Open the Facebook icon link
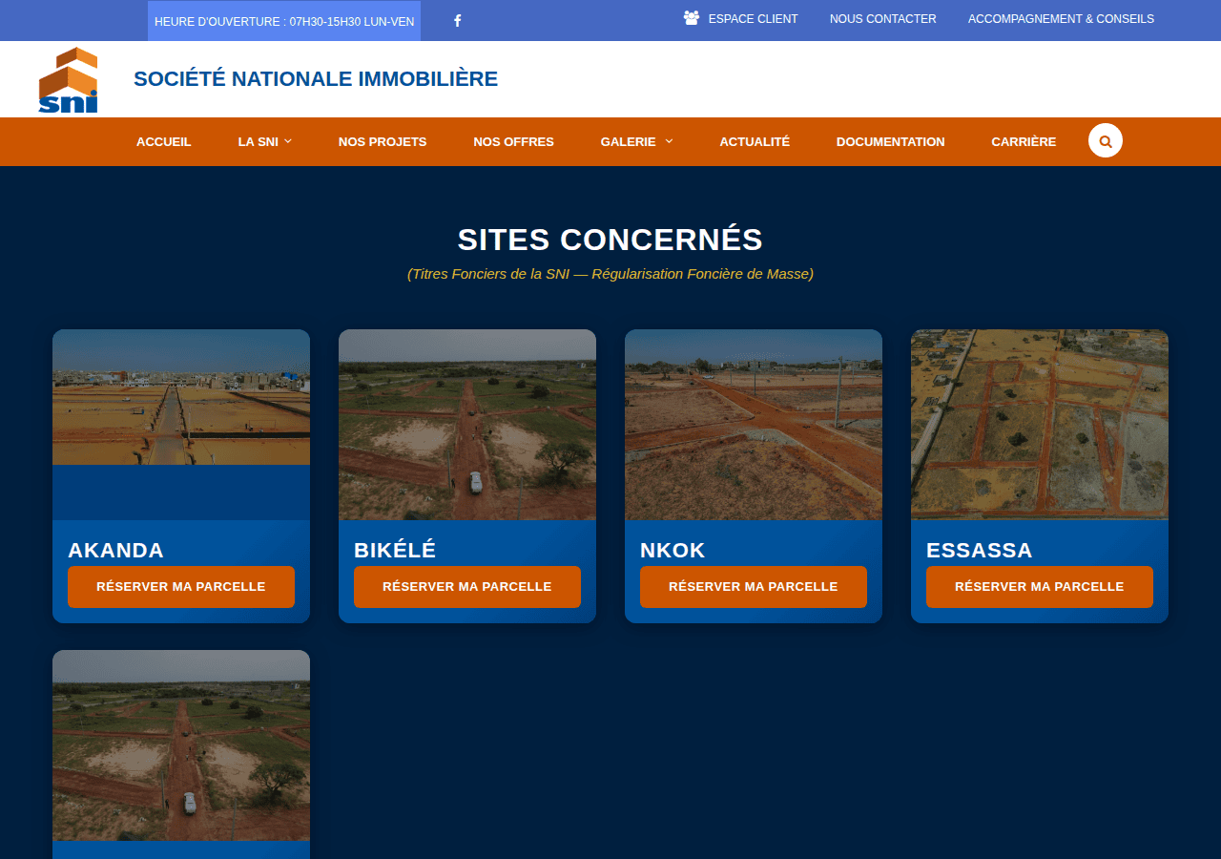 (457, 21)
